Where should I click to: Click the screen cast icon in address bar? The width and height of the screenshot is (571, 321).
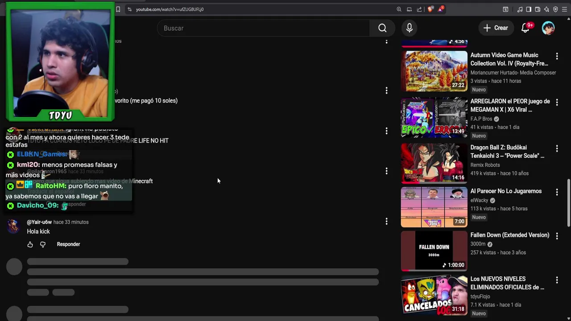[409, 9]
